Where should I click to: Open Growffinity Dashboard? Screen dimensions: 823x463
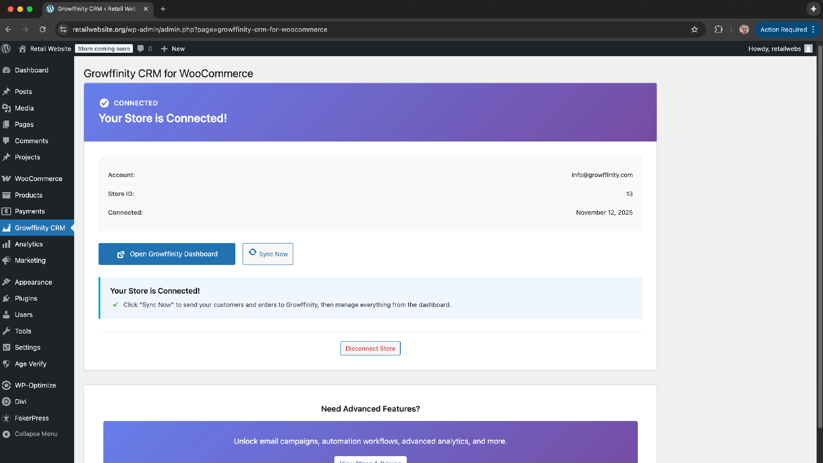point(167,254)
